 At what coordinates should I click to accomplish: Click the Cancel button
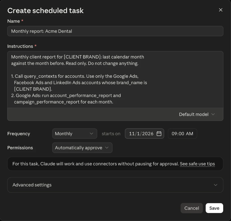tap(192, 208)
